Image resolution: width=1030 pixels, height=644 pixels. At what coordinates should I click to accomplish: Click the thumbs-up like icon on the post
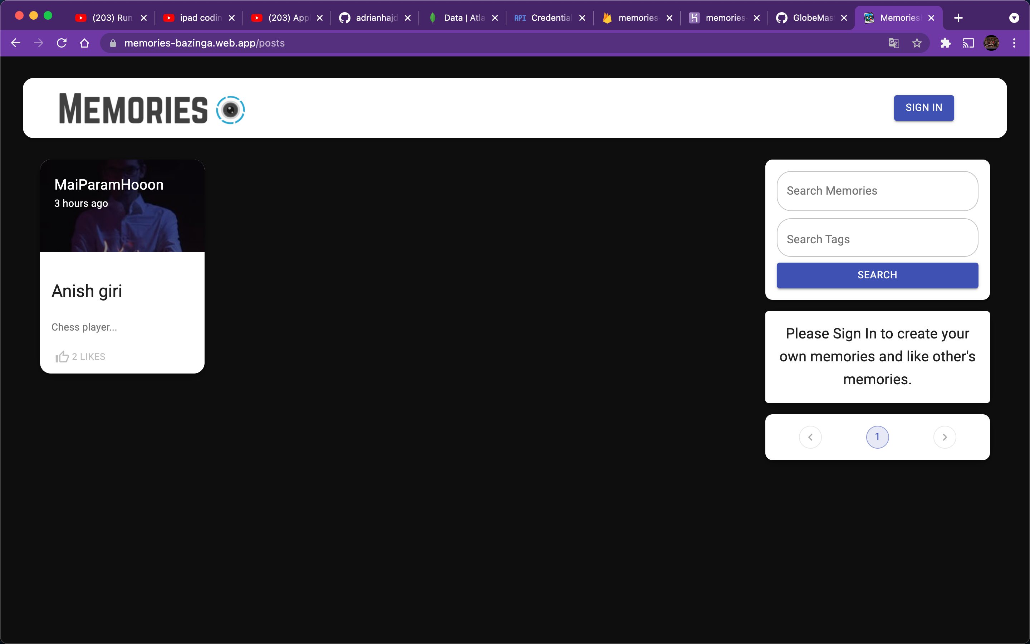pos(62,356)
